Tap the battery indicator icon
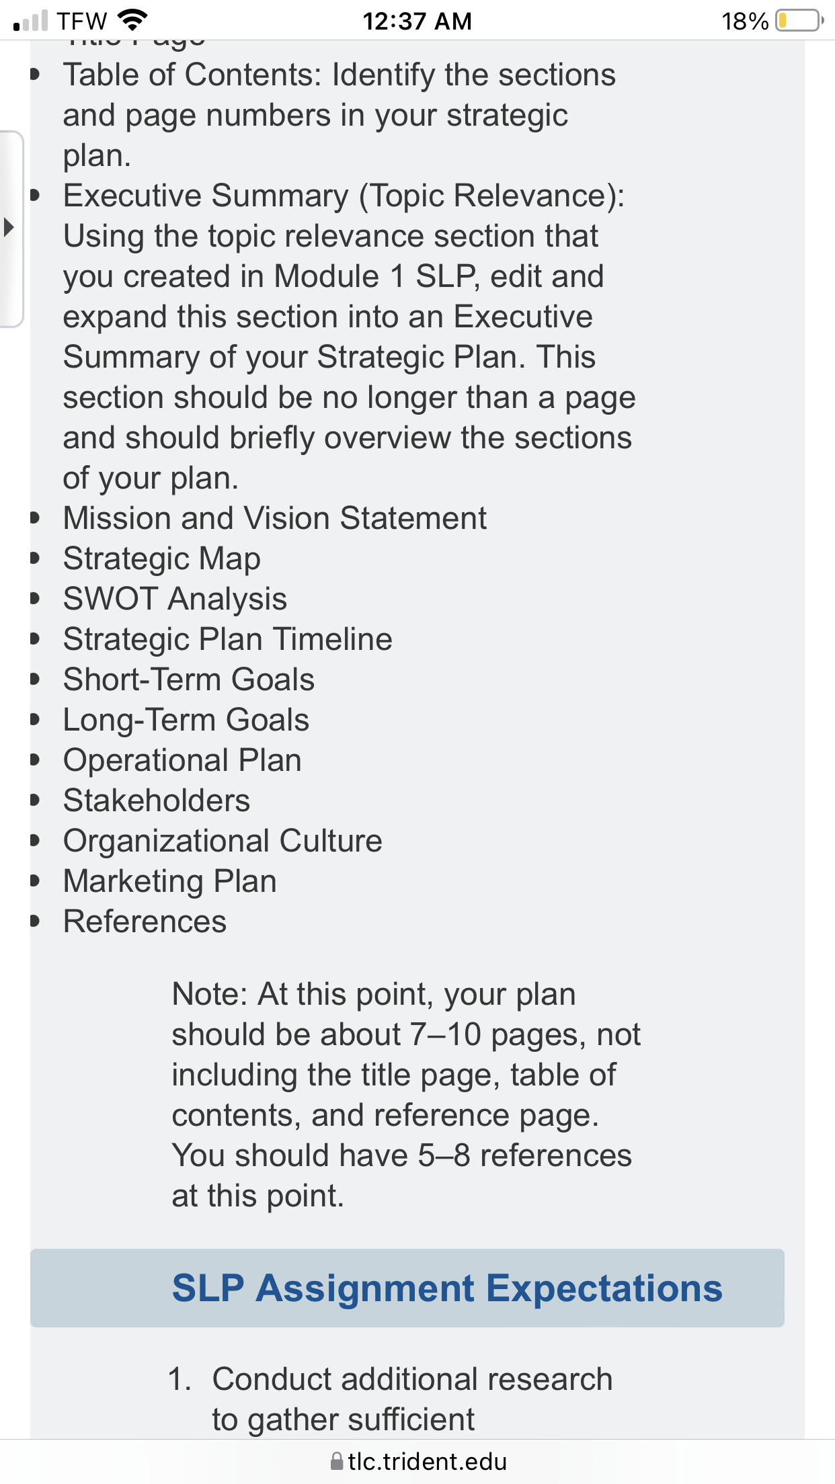The height and width of the screenshot is (1484, 835). [800, 21]
